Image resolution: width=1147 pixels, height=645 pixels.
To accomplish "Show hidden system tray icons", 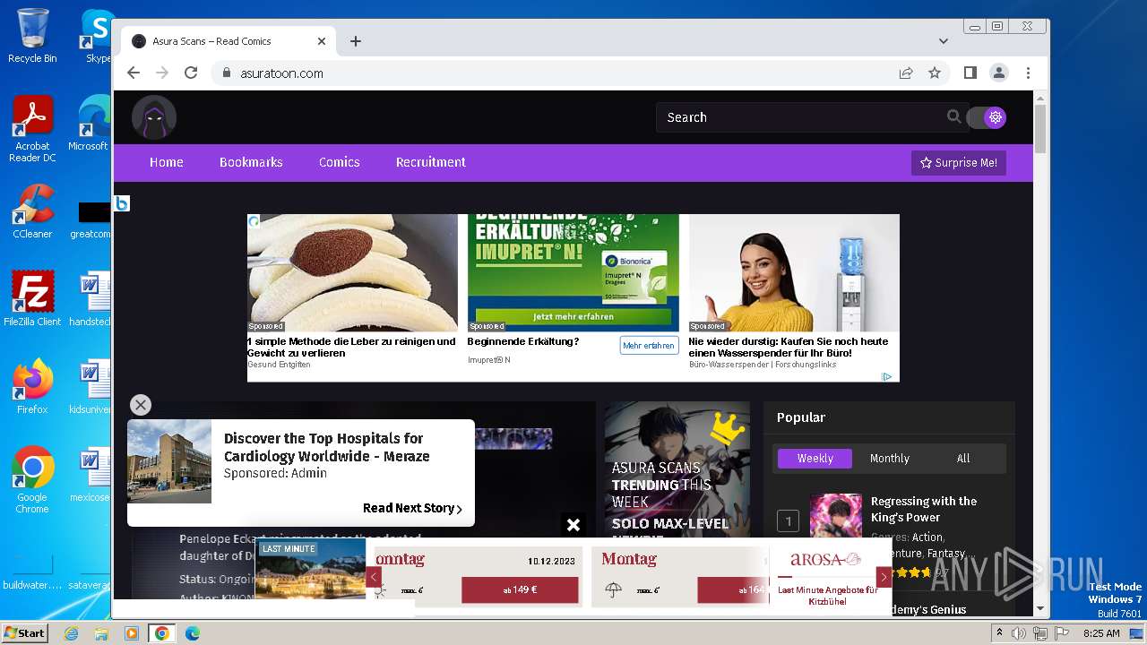I will coord(999,633).
